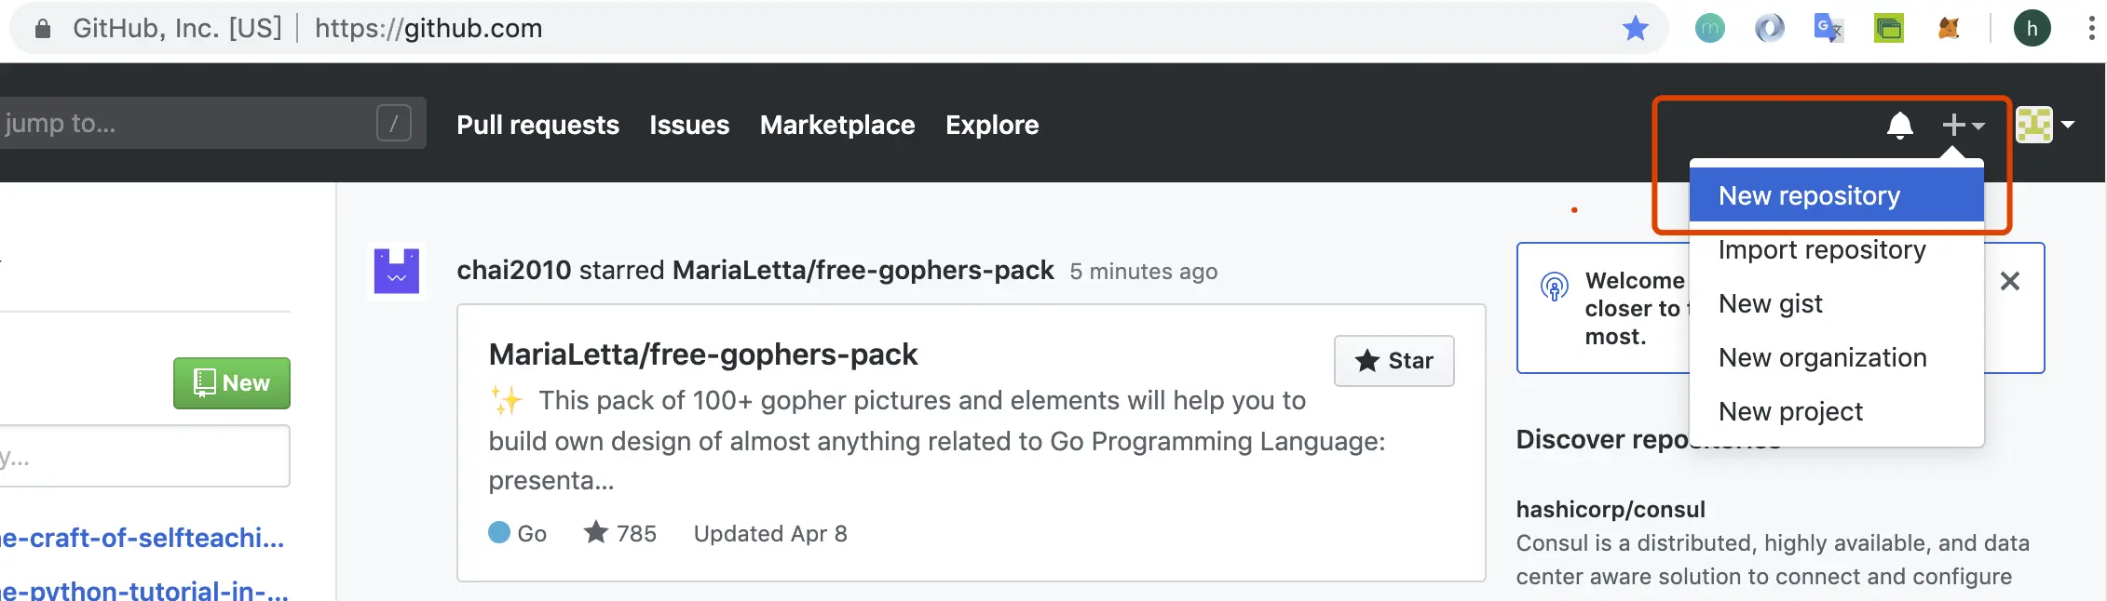This screenshot has width=2107, height=601.
Task: Expand the plus create-new dropdown
Action: 1963,125
